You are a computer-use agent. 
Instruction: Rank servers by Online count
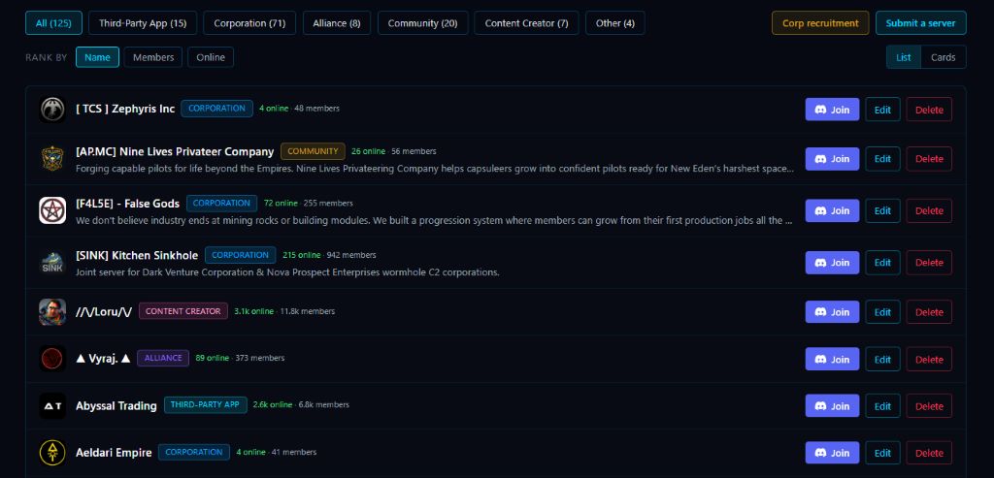click(x=211, y=57)
